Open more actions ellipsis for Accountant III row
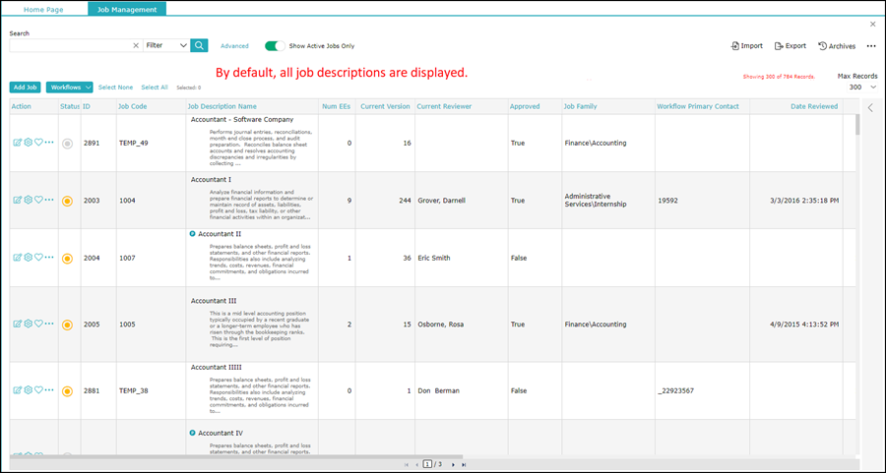 (x=49, y=324)
